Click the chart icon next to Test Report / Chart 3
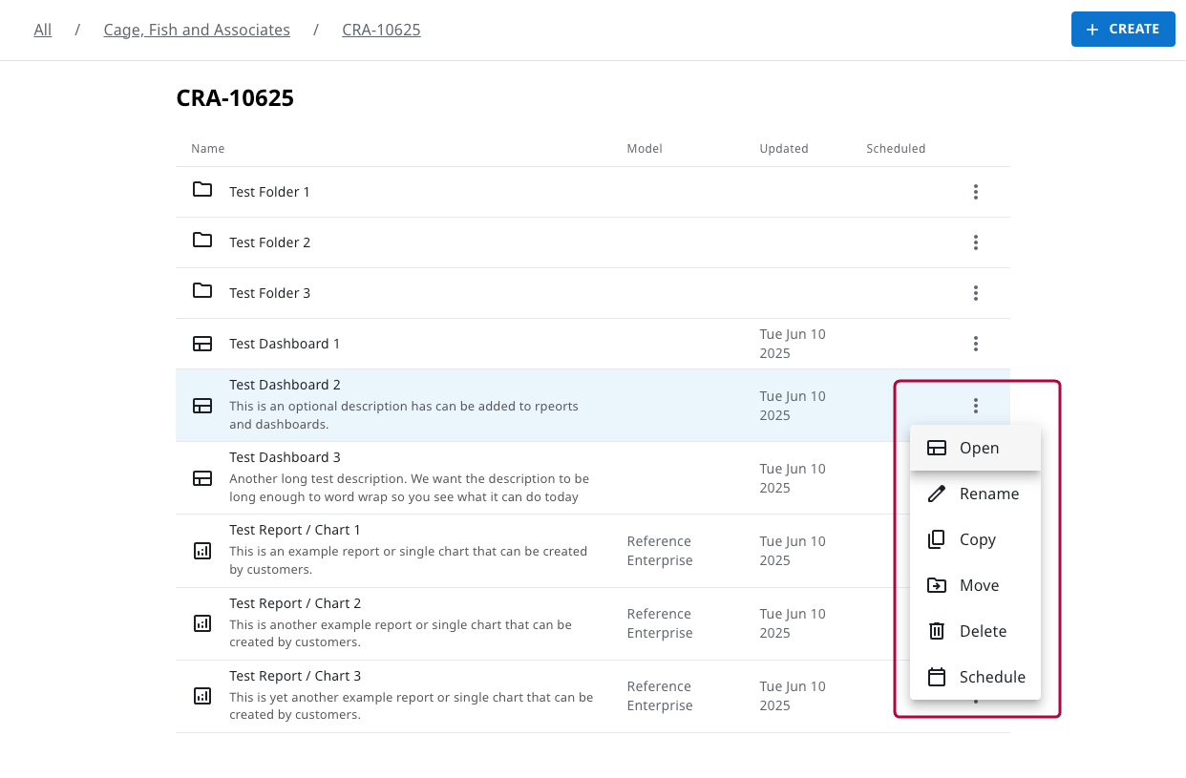Viewport: 1186px width, 778px height. pos(202,696)
